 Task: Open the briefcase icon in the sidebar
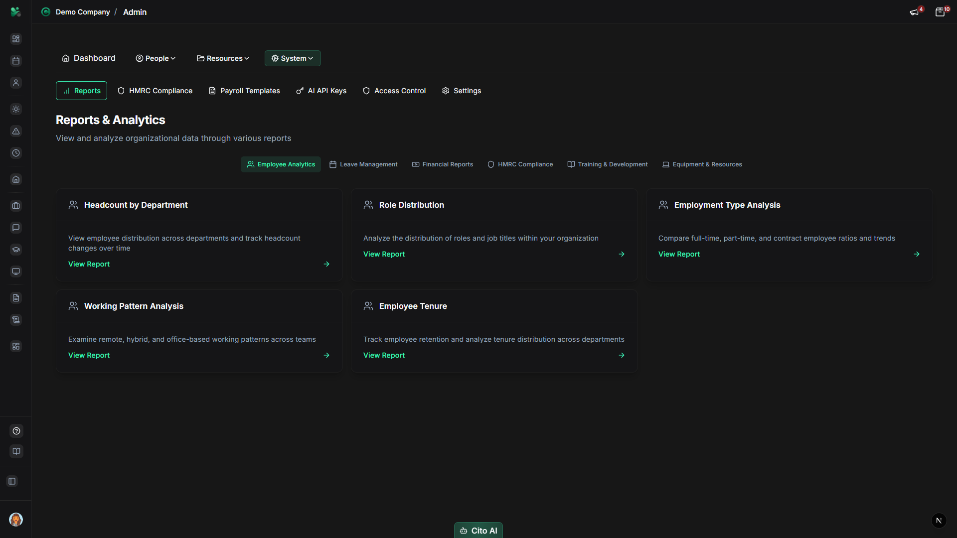coord(16,206)
